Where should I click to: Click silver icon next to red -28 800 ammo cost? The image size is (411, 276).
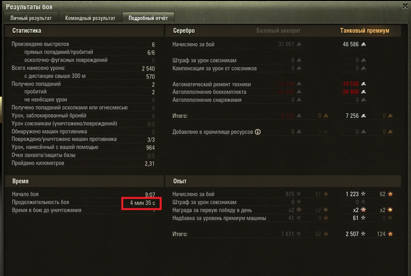click(x=363, y=92)
